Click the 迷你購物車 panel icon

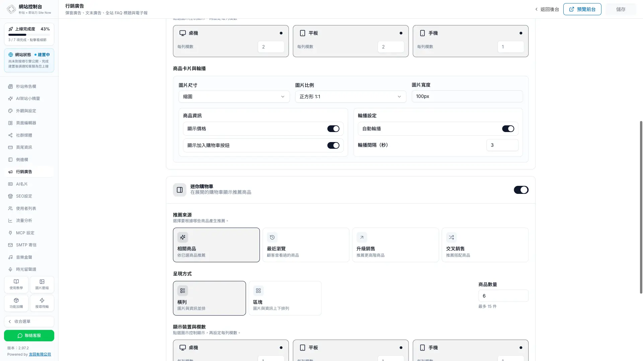point(180,190)
